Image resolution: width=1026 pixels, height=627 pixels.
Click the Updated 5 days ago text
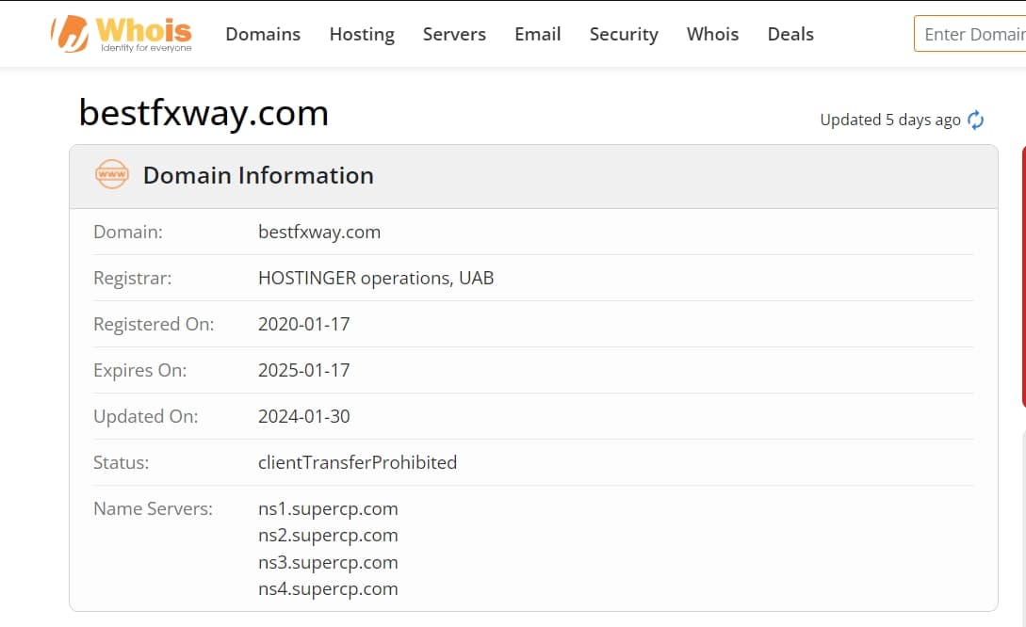(890, 121)
